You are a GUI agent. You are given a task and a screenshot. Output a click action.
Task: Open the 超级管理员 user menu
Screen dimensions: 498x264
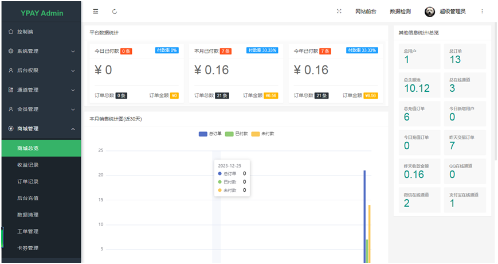click(x=453, y=11)
